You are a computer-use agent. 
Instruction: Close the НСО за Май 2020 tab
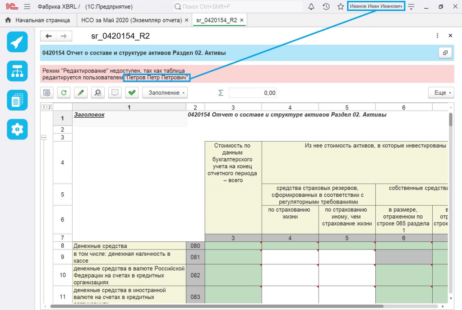pyautogui.click(x=186, y=20)
